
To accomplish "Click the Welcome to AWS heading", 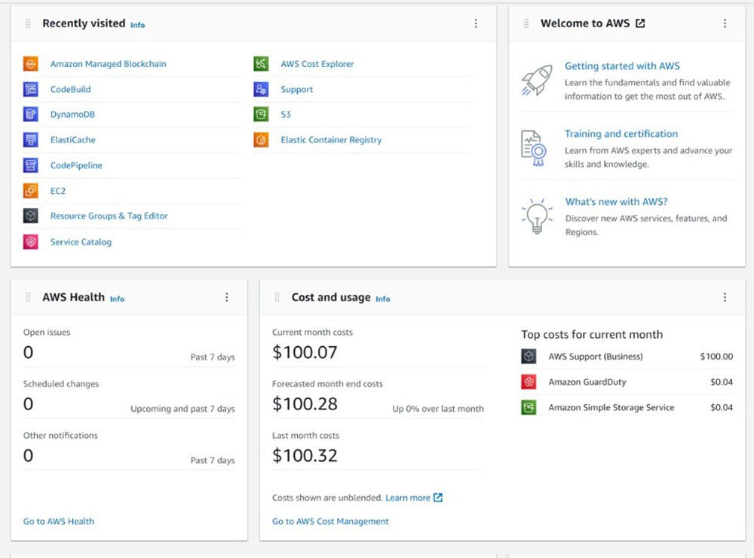I will (x=585, y=23).
